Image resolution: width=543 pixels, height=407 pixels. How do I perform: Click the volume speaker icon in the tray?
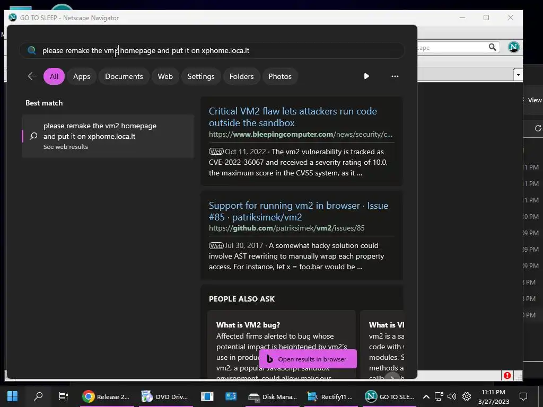click(x=452, y=396)
